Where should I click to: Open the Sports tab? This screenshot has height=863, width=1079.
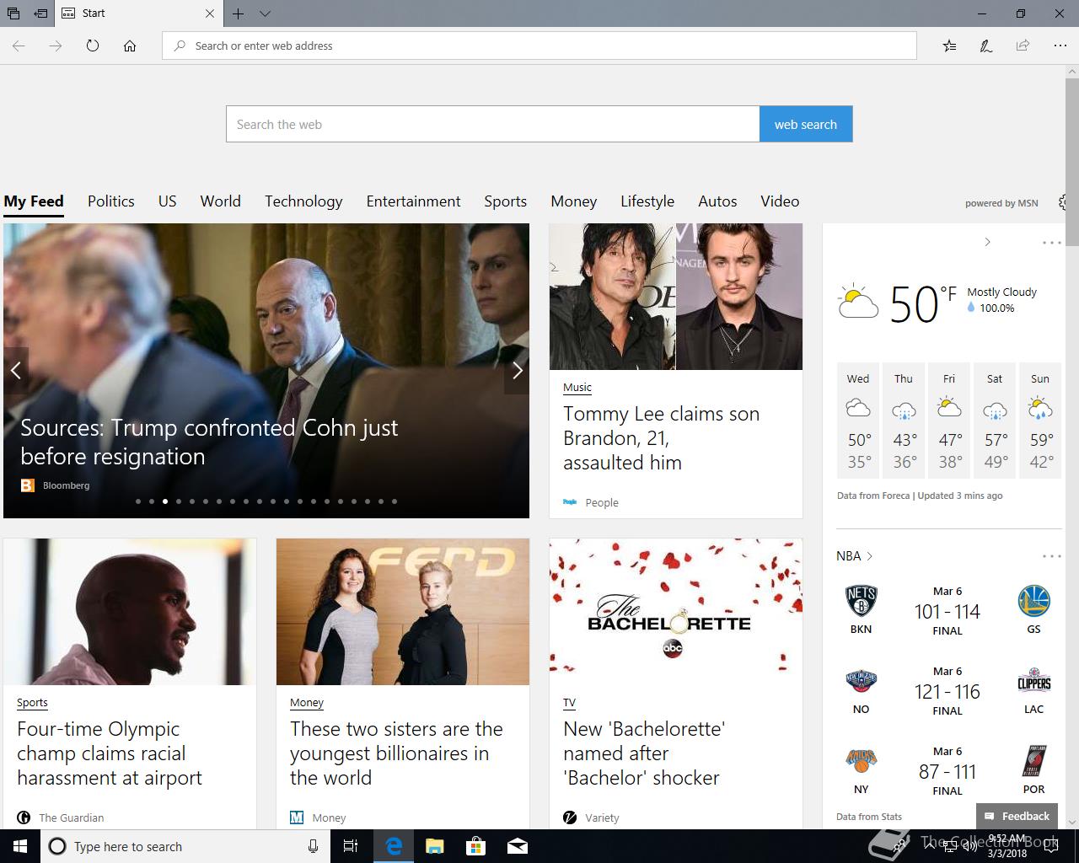click(x=506, y=201)
